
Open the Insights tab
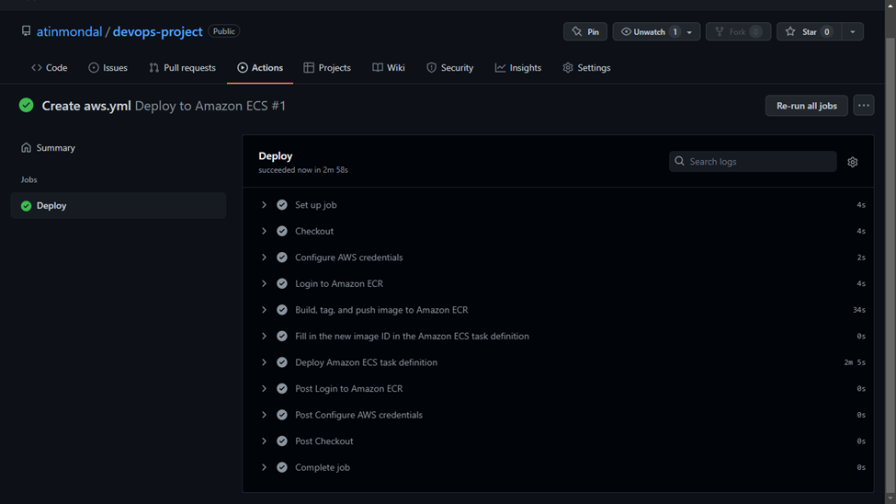click(x=518, y=67)
